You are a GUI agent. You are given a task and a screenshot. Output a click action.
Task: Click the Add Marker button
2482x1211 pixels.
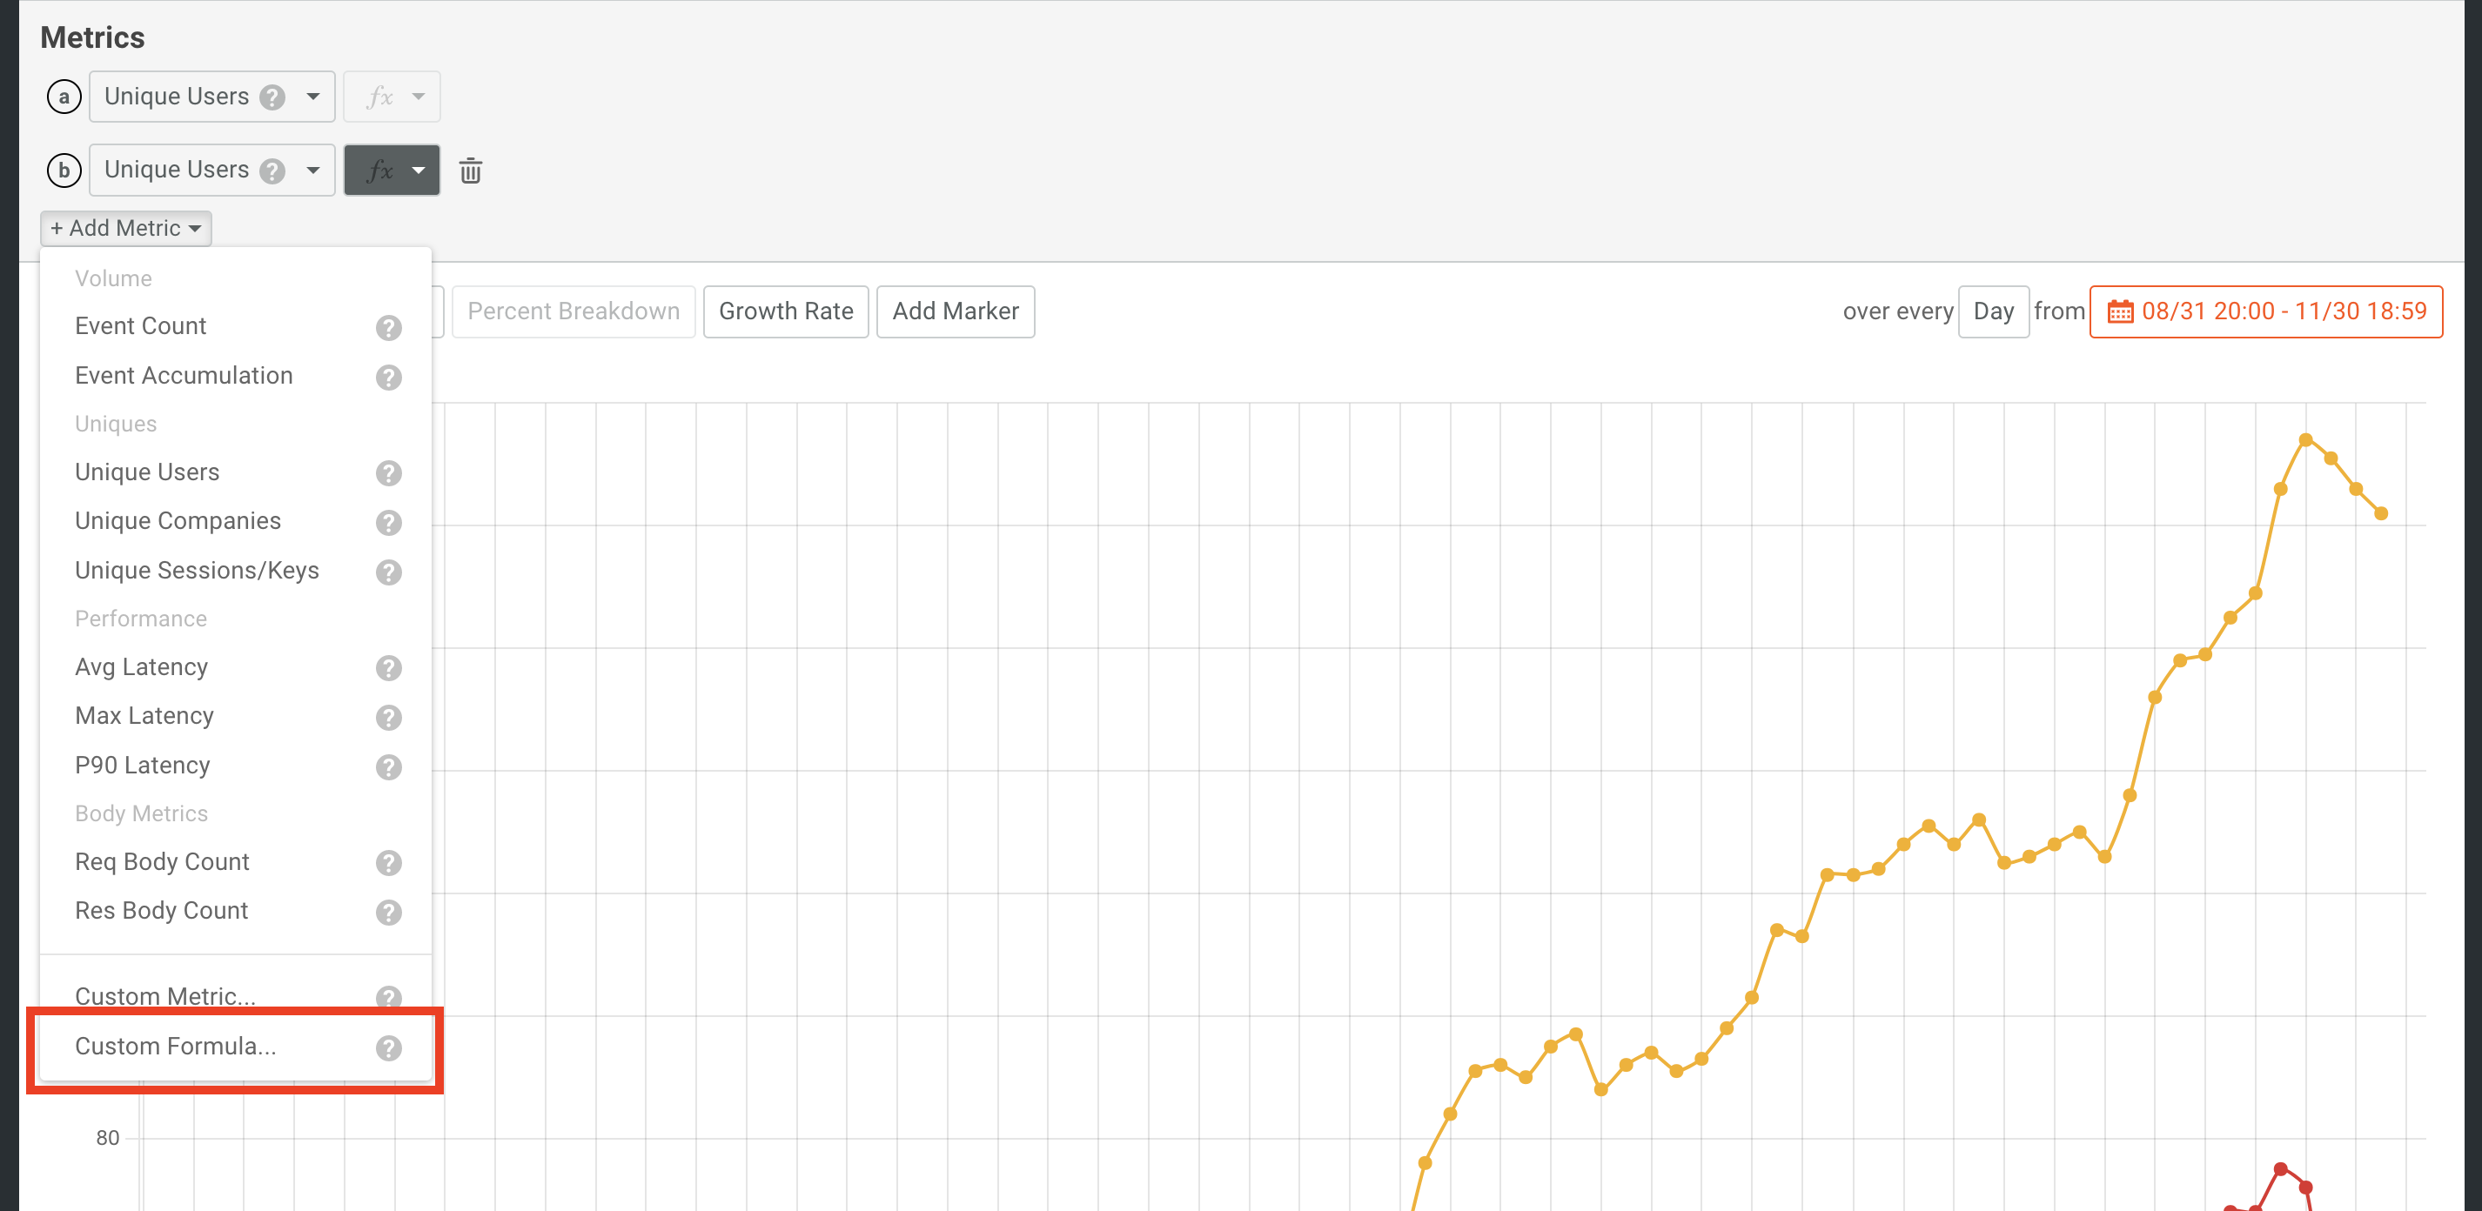point(955,311)
